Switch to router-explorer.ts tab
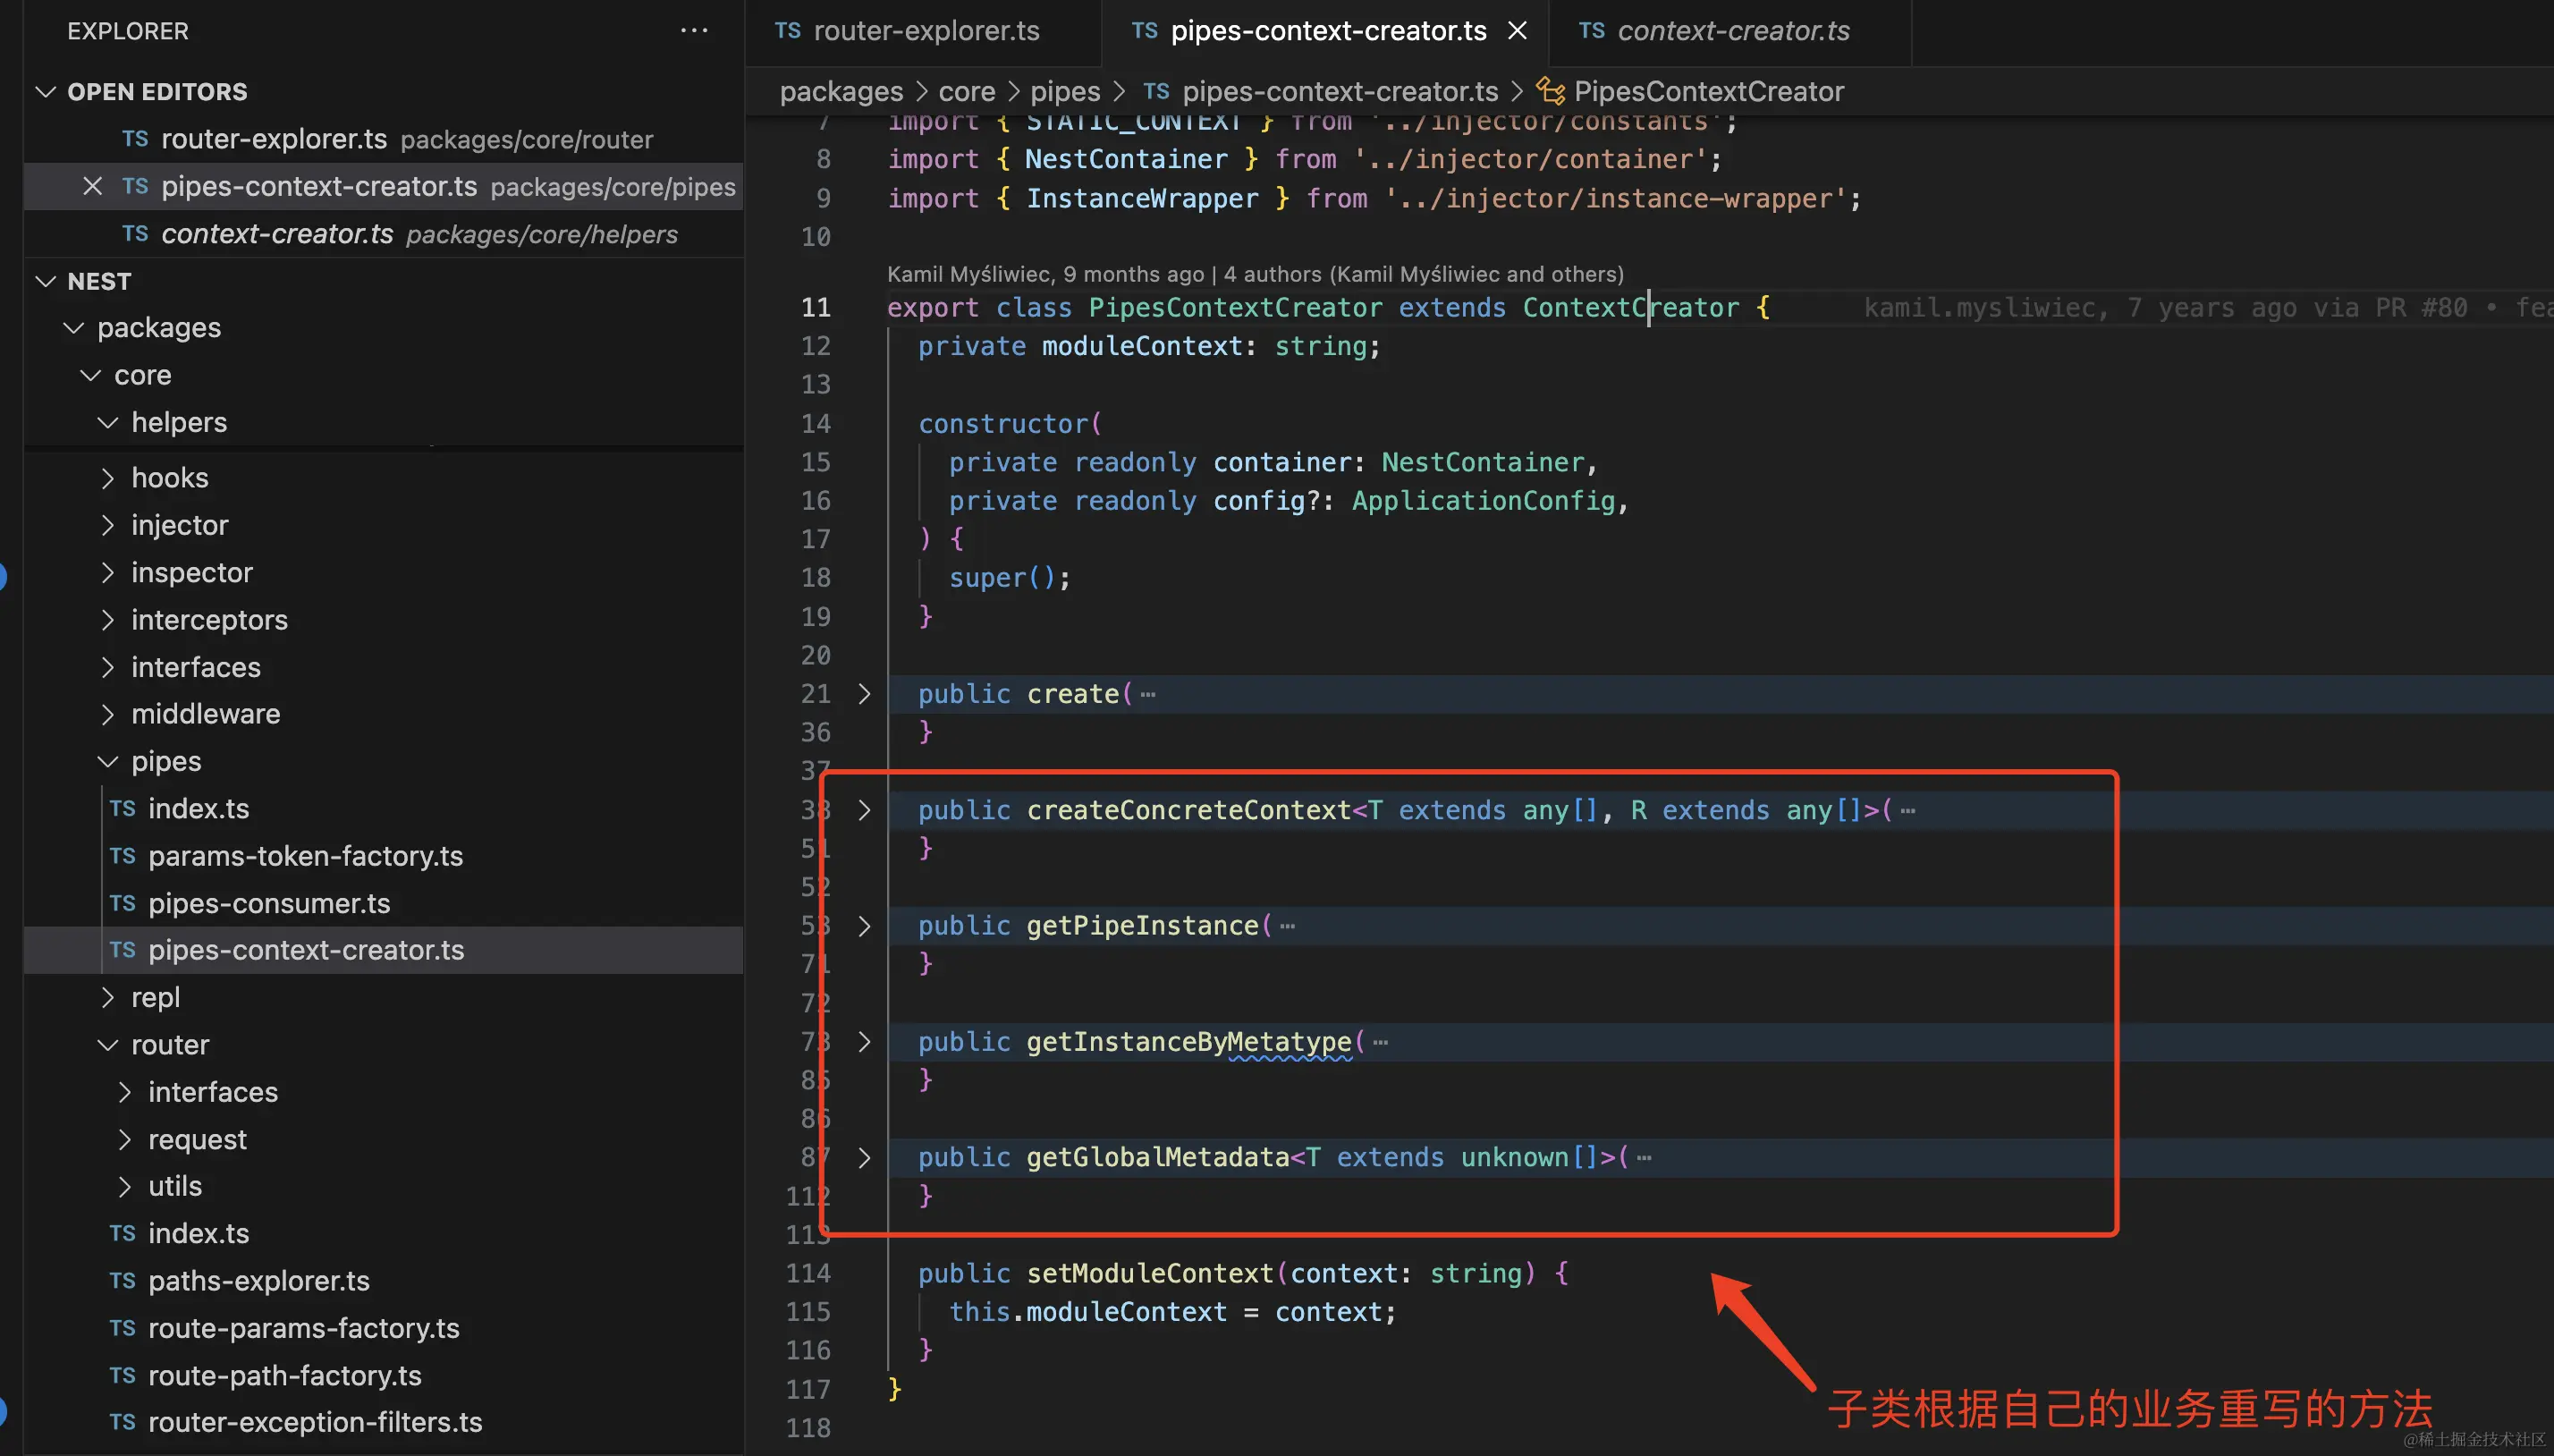 [x=924, y=31]
